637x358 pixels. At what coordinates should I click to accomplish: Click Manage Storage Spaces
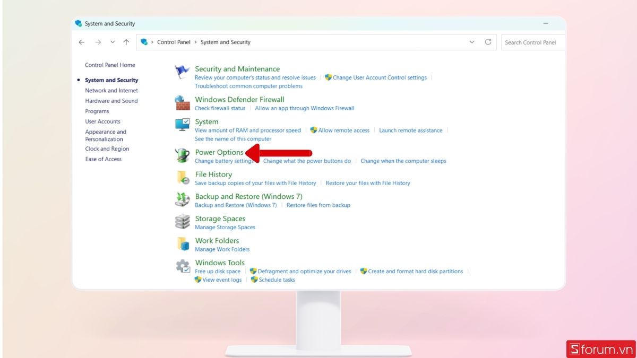click(225, 227)
